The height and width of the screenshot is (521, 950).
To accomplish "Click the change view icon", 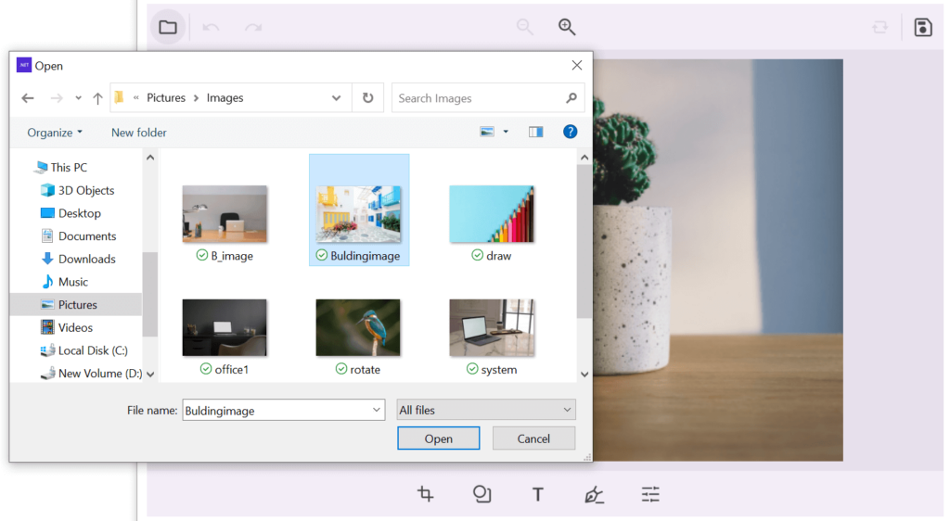I will pyautogui.click(x=487, y=132).
